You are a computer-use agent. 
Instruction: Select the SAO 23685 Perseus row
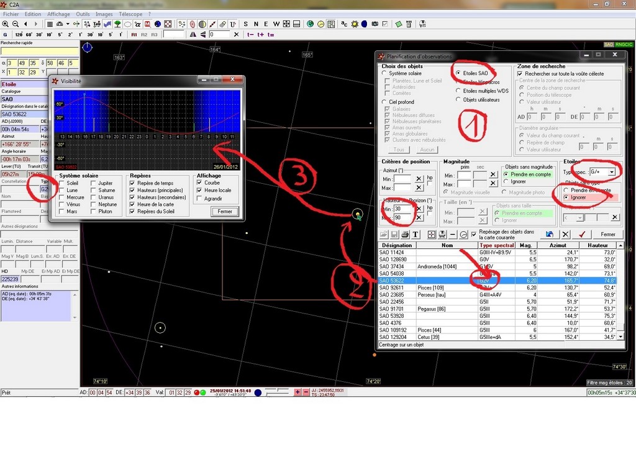point(497,295)
